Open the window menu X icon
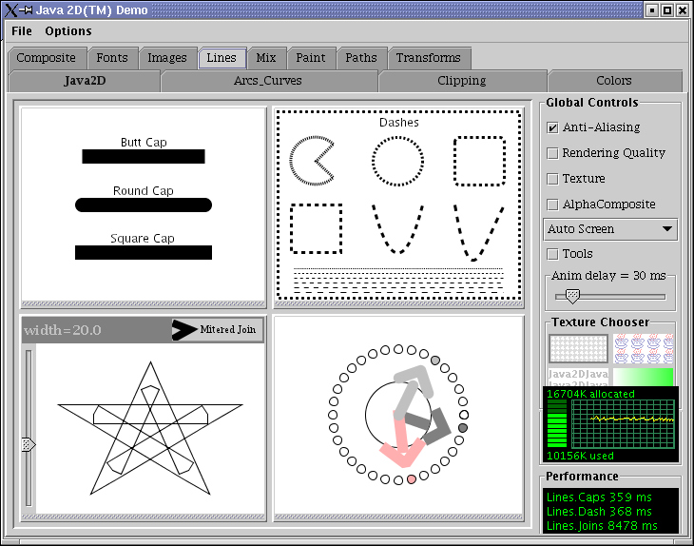 (10, 10)
